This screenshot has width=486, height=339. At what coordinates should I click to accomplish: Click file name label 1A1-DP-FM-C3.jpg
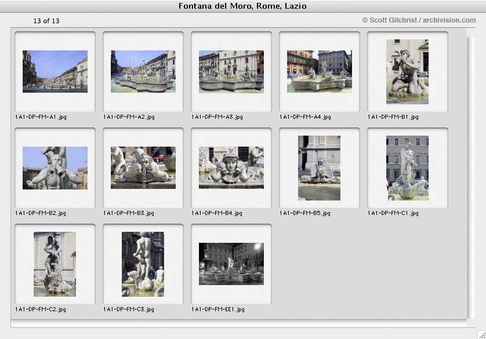pyautogui.click(x=129, y=309)
